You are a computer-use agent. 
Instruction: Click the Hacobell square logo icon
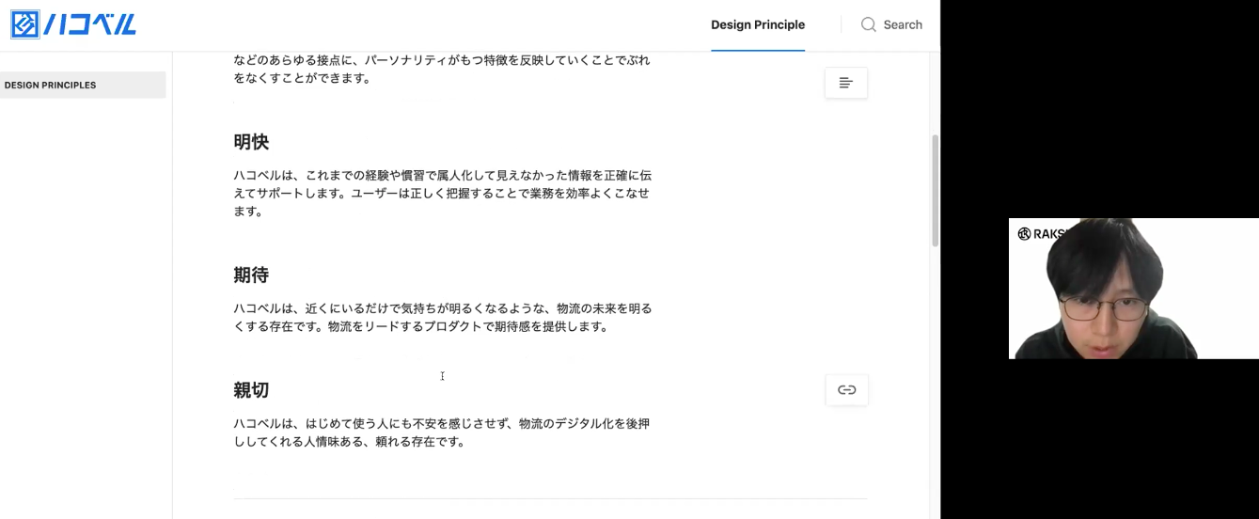tap(24, 24)
